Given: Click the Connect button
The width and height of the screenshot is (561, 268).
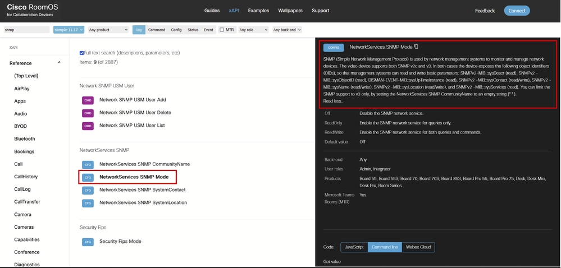Looking at the screenshot, I should [x=517, y=11].
